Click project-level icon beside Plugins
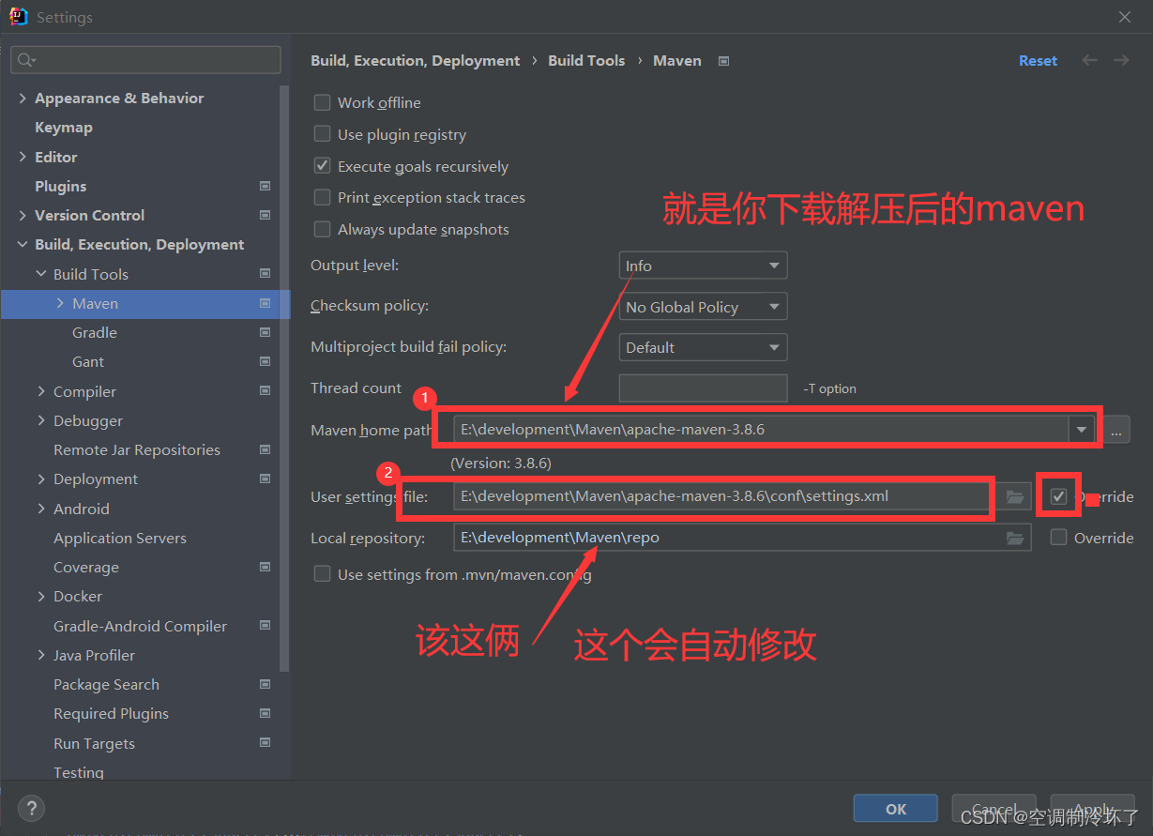The image size is (1153, 836). tap(265, 186)
